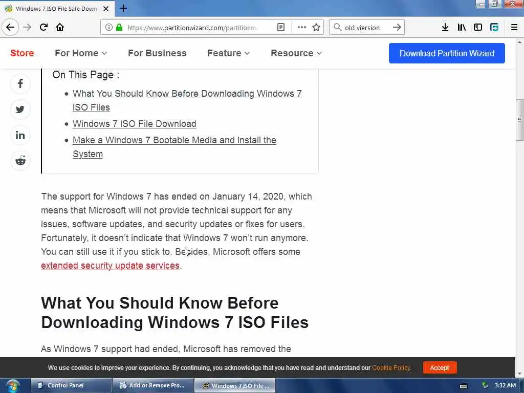Click the On This Page heading text
The image size is (524, 393).
pyautogui.click(x=85, y=75)
